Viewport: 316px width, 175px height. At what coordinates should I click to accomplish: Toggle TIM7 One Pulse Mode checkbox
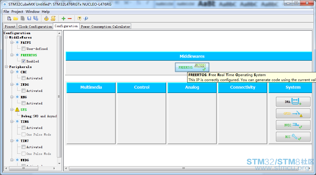click(24, 154)
